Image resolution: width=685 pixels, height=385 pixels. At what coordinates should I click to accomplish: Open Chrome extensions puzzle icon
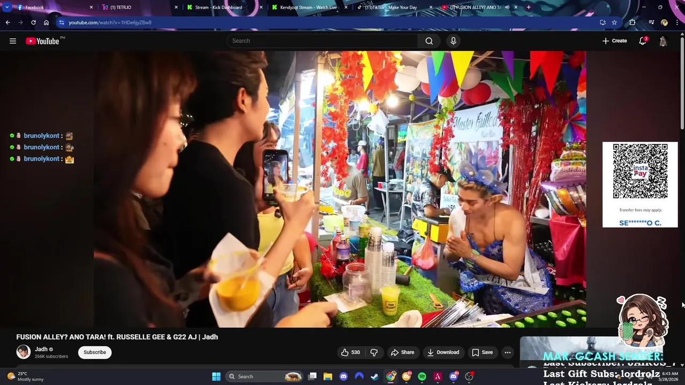[633, 22]
